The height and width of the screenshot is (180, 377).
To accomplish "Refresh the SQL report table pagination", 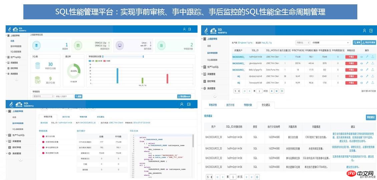I will [x=282, y=91].
